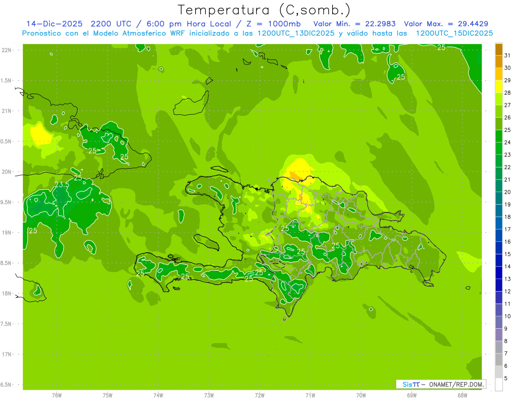
Task: Click the '69W' longitude axis label
Action: coord(412,395)
